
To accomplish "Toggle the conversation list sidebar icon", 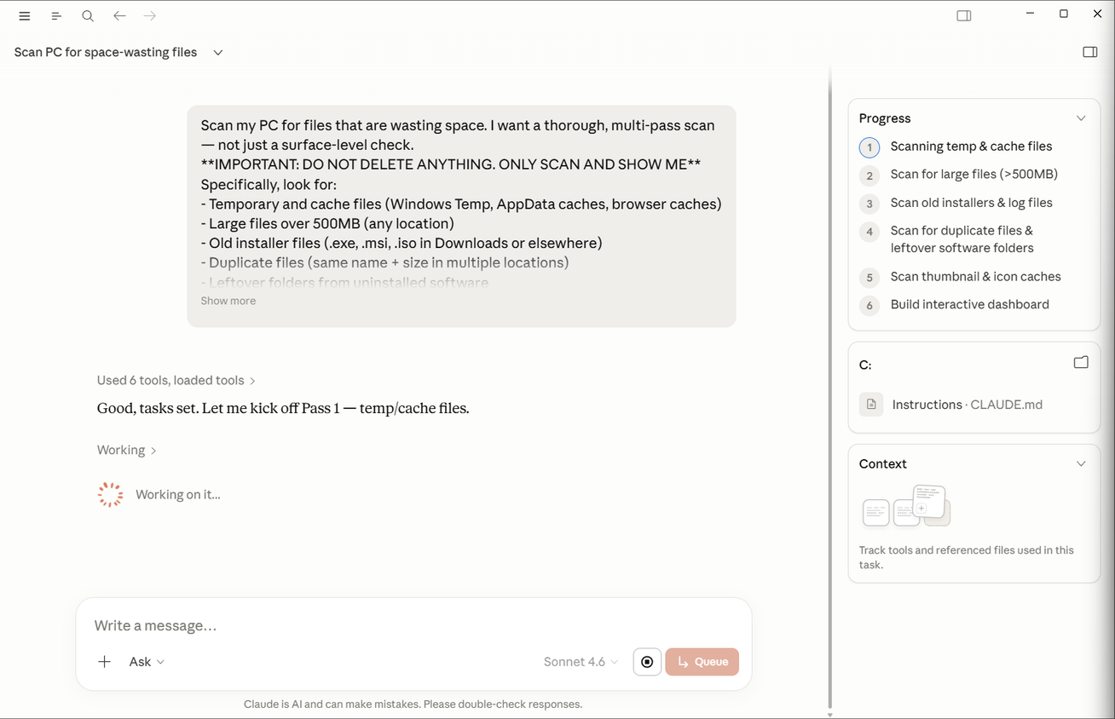I will coord(56,16).
